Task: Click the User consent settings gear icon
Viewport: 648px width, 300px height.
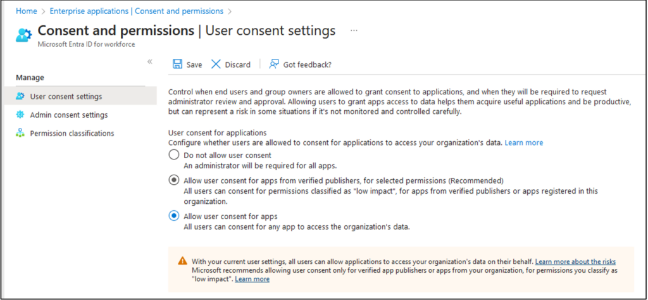Action: coord(20,96)
